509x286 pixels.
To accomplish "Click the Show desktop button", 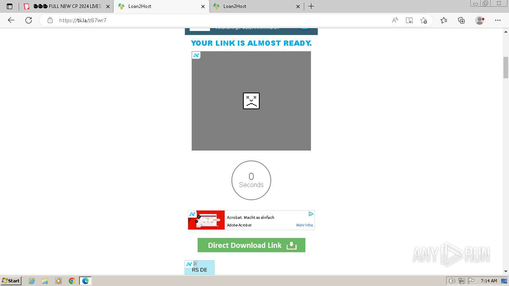I will (x=505, y=281).
